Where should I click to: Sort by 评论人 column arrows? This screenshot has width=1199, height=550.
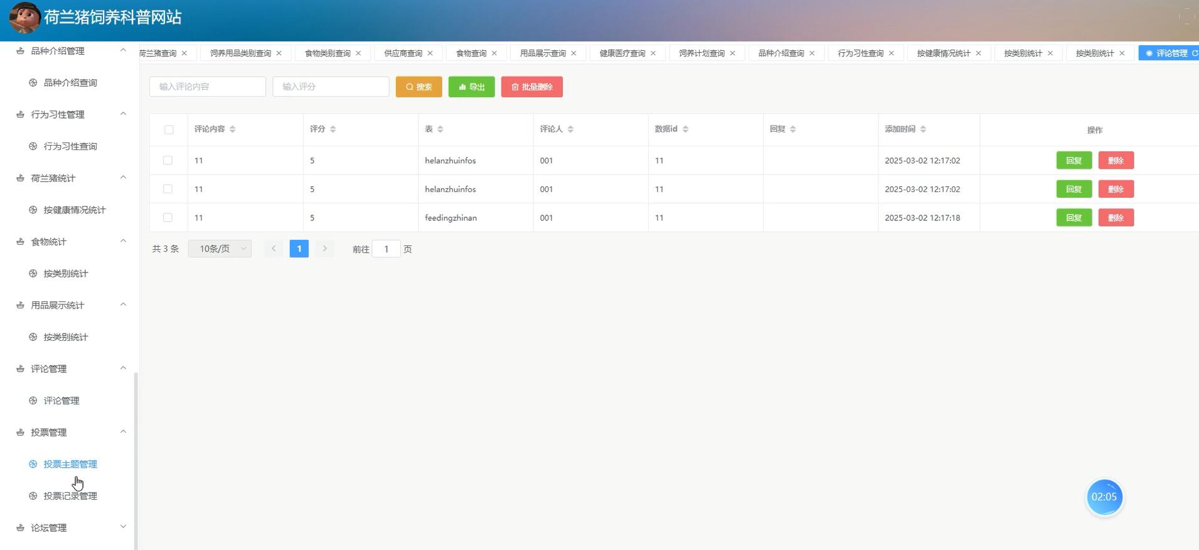pyautogui.click(x=571, y=129)
